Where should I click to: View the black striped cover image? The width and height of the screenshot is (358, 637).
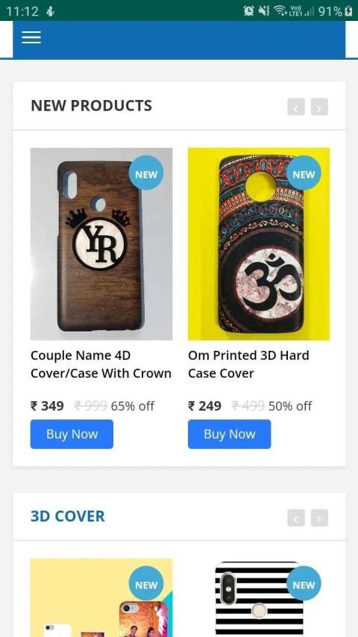259,597
